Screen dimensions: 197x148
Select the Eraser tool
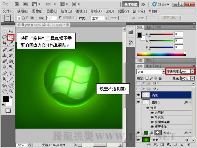pos(5,61)
